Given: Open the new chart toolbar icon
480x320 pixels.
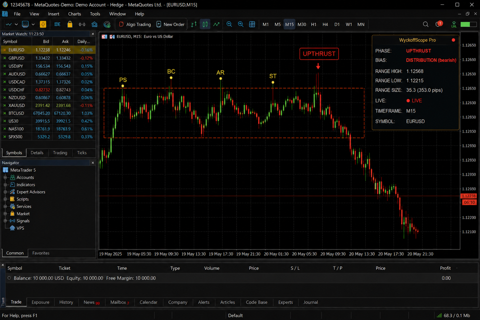Looking at the screenshot, I should [8, 24].
